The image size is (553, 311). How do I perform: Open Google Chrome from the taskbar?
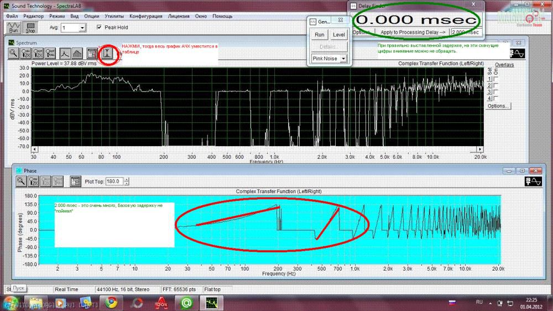coord(111,303)
